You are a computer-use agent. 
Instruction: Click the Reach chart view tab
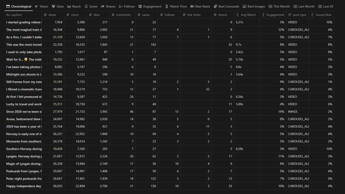coord(74,6)
